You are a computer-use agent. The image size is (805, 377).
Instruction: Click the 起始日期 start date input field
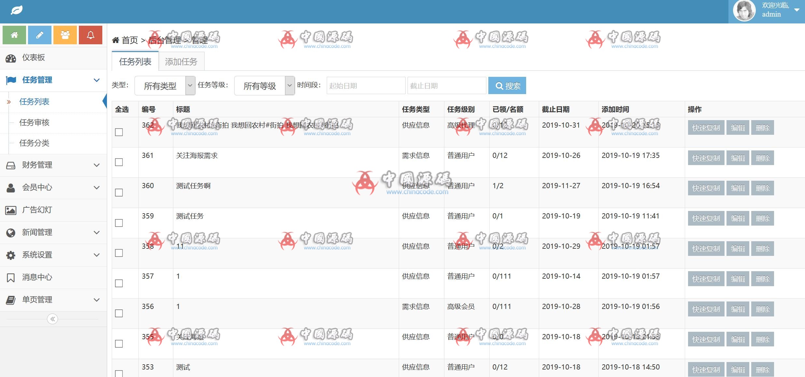click(366, 85)
